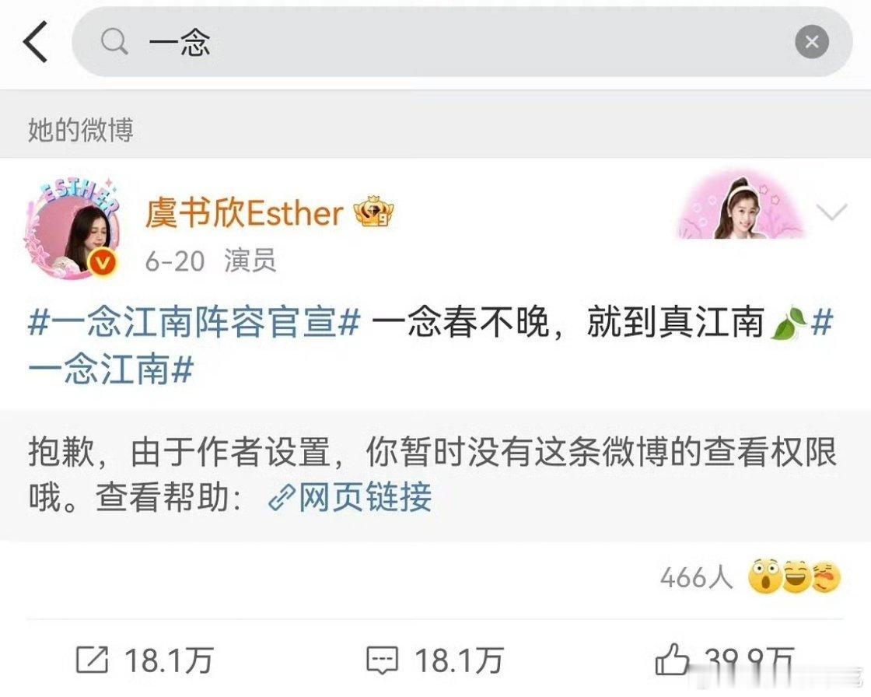Tap the orange V verification badge
Screen dimensions: 871x697
coord(103,262)
